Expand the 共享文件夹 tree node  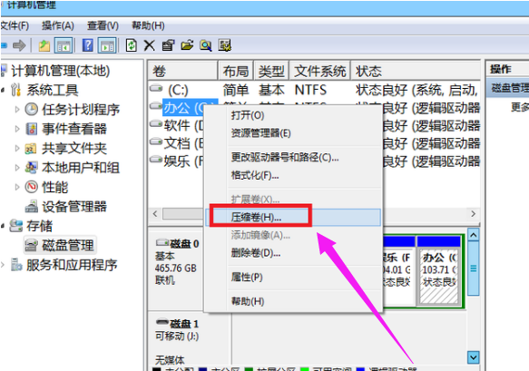tap(17, 149)
